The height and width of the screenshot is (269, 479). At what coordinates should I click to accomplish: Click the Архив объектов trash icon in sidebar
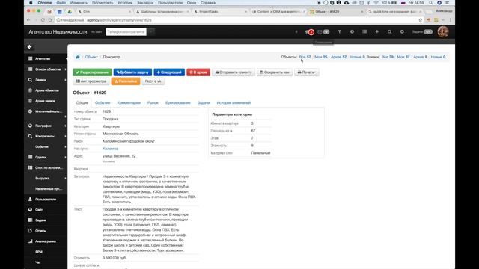pyautogui.click(x=30, y=90)
